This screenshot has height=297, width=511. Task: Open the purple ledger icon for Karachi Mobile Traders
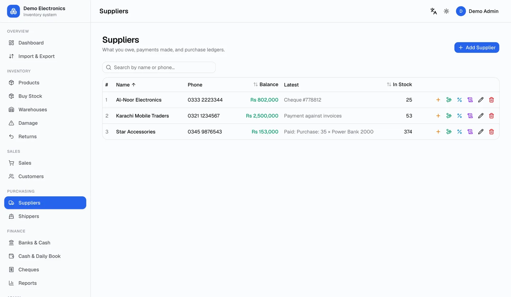[x=470, y=116]
